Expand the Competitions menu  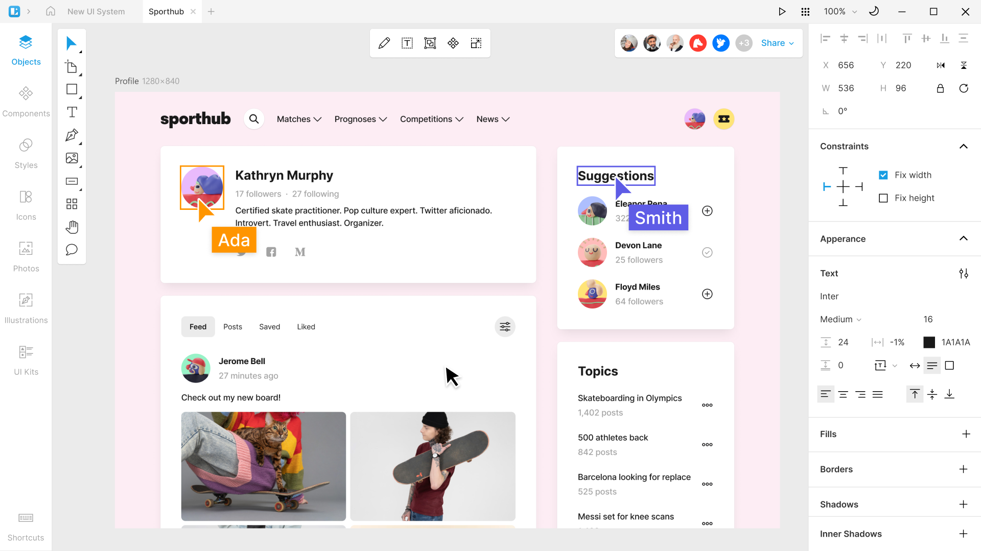(x=432, y=119)
